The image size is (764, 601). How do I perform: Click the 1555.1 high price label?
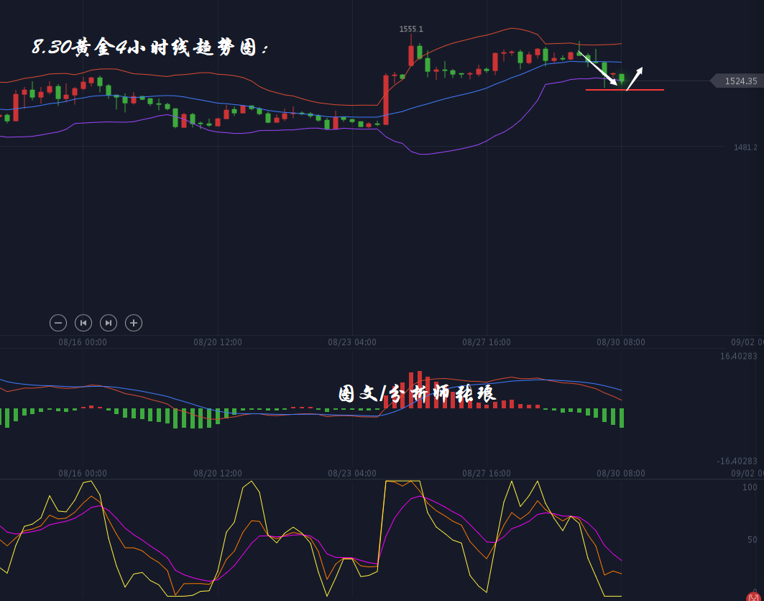coord(411,29)
